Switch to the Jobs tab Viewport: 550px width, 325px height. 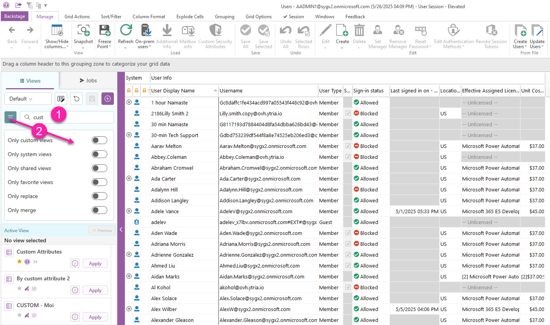(88, 80)
